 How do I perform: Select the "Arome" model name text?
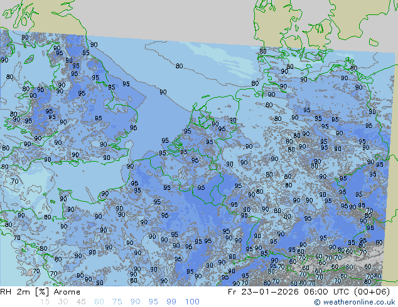pos(67,292)
